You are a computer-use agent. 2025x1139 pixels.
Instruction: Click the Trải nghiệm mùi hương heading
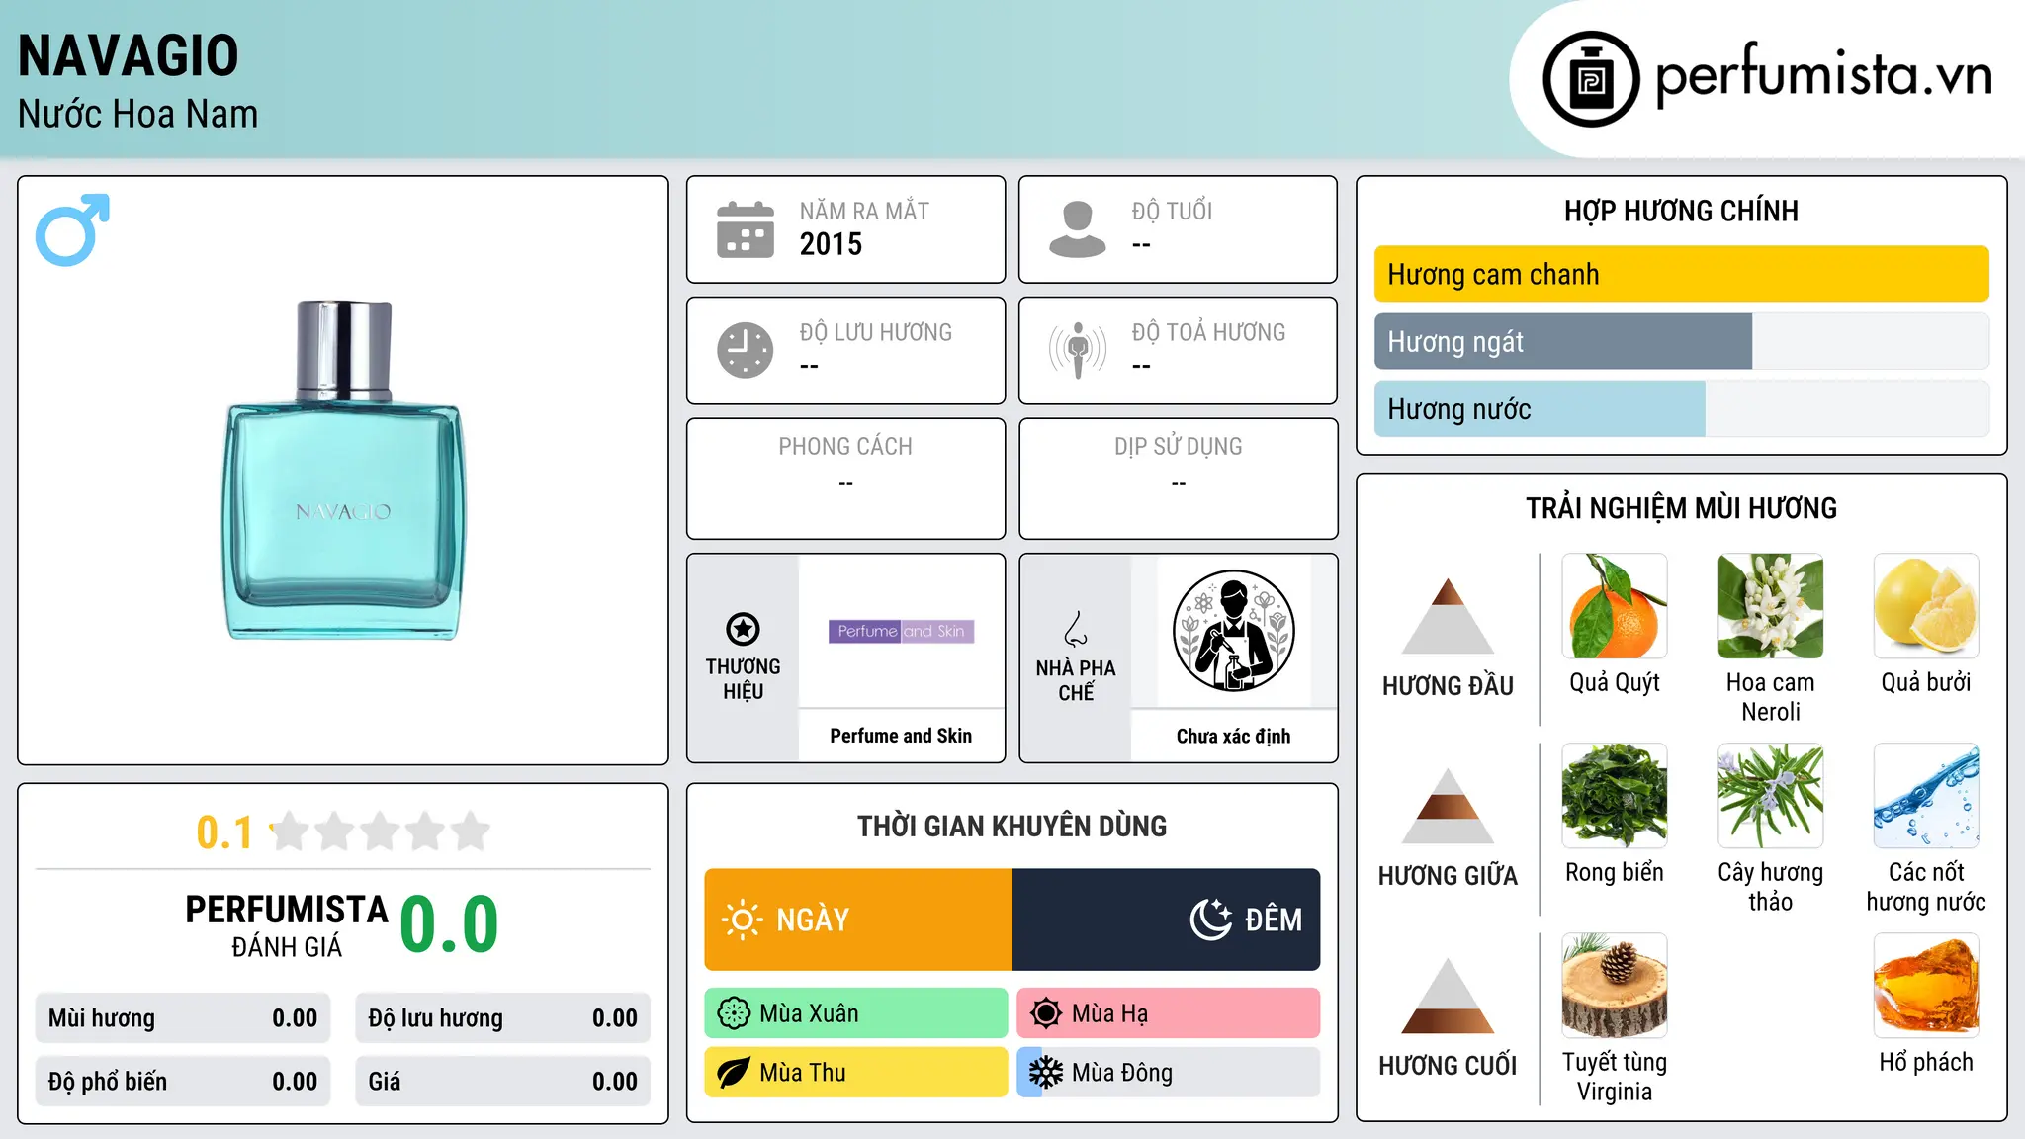click(x=1681, y=508)
